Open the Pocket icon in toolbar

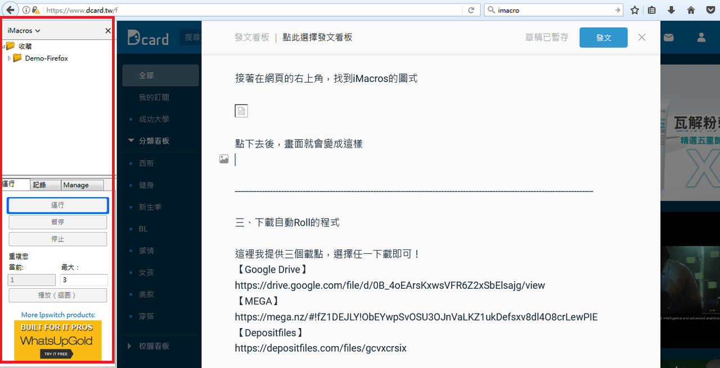pyautogui.click(x=710, y=10)
